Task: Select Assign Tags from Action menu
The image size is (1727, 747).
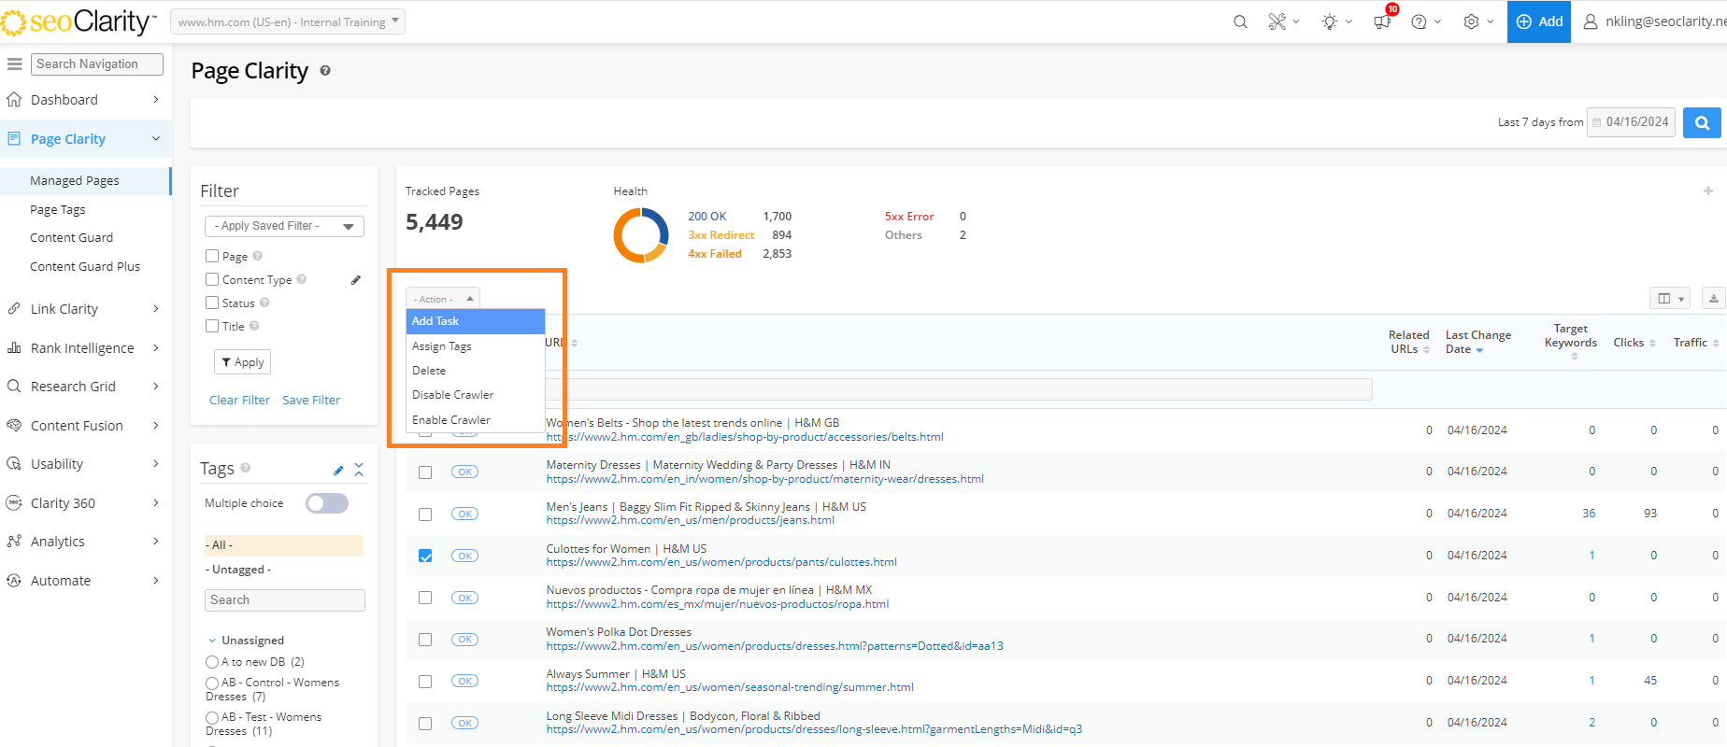Action: pos(442,346)
